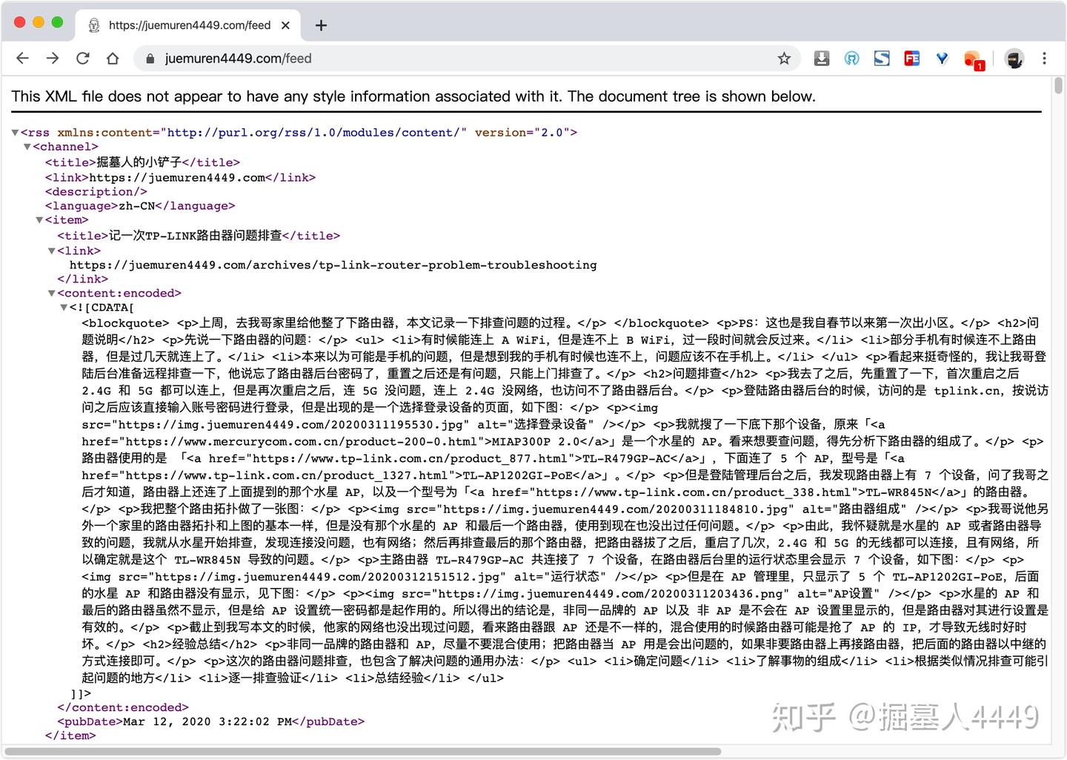
Task: Collapse the CDATA section
Action: pyautogui.click(x=63, y=307)
